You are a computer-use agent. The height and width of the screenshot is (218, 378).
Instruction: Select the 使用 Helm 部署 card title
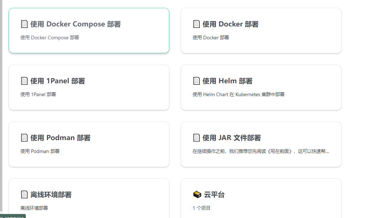coord(227,81)
